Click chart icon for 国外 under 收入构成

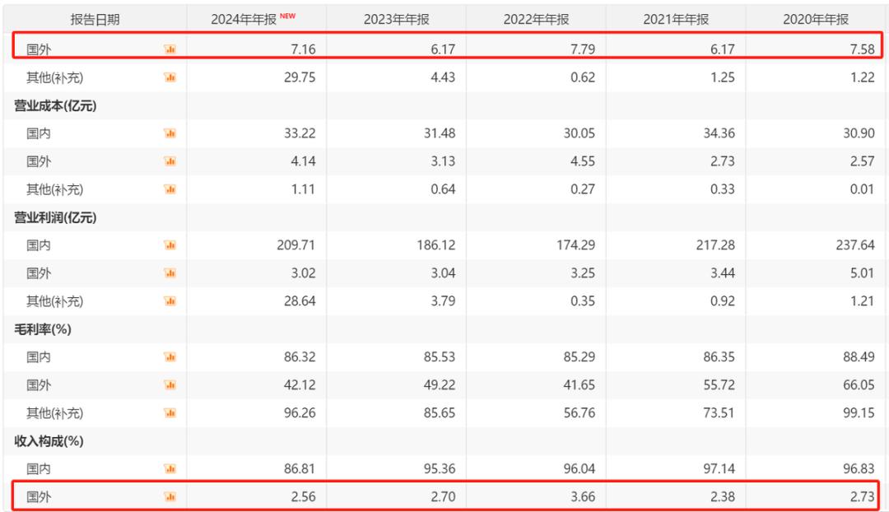click(x=170, y=496)
